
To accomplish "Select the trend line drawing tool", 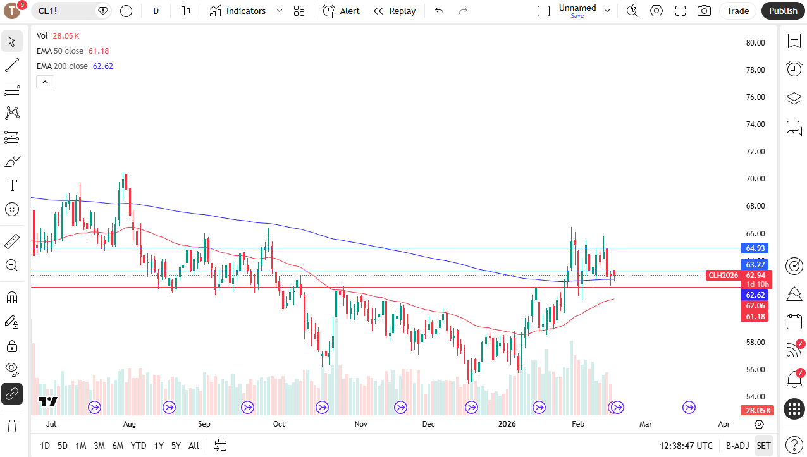I will pos(11,65).
